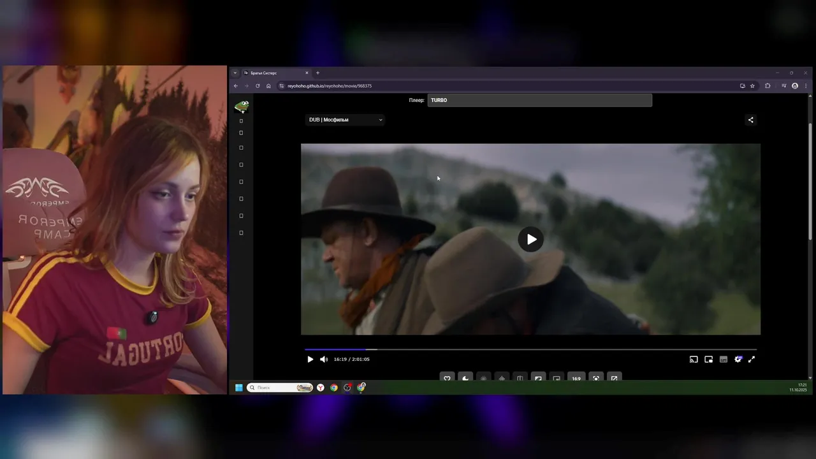Open the TURBO player selector field

(x=539, y=100)
